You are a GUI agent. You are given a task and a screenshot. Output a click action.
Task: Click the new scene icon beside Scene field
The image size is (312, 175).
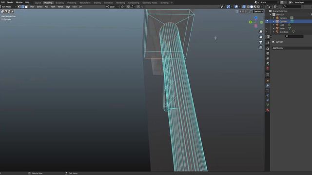pyautogui.click(x=282, y=2)
